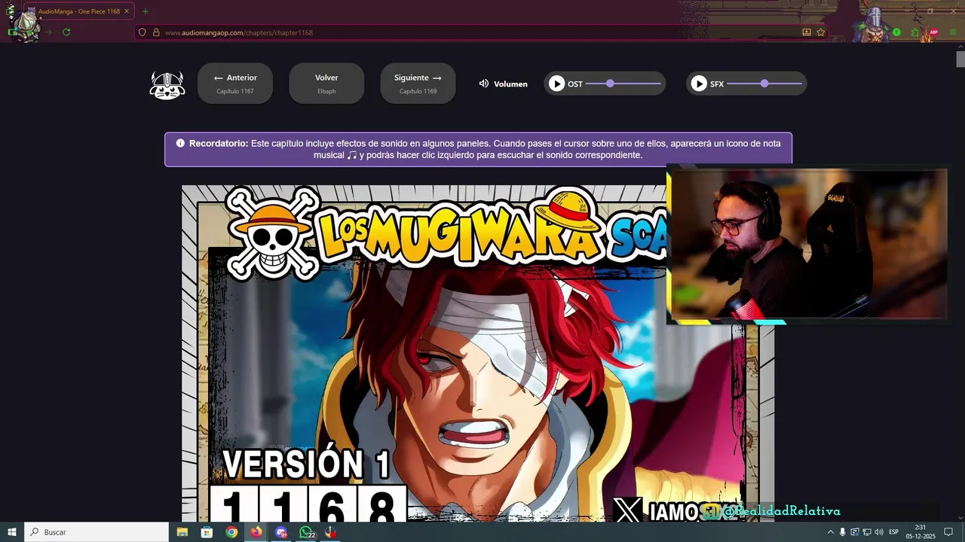Play the OST soundtrack
Screen dimensions: 965x542
pos(556,84)
